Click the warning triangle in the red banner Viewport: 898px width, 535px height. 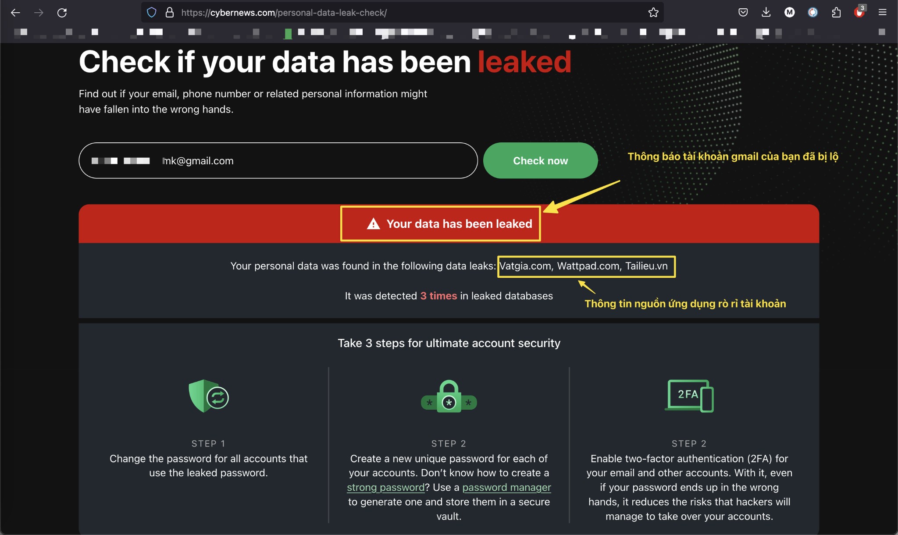pyautogui.click(x=373, y=224)
